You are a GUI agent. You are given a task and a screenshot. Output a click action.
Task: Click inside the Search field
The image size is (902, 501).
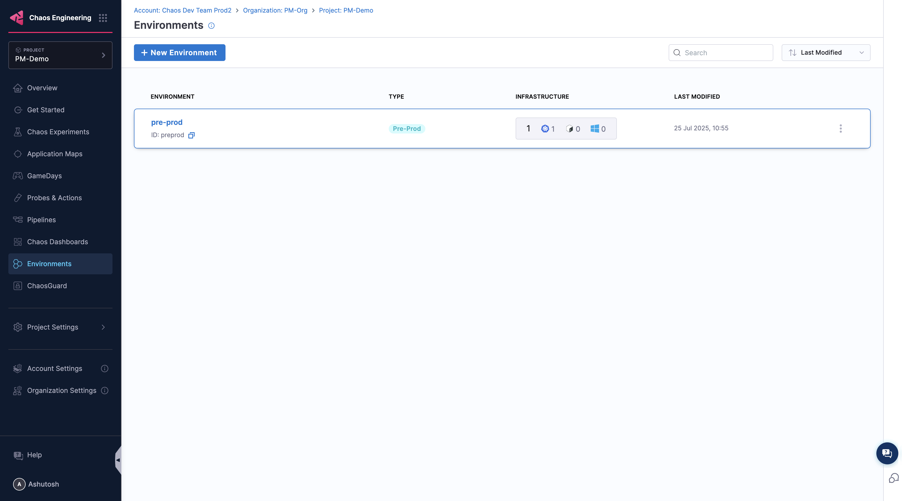click(720, 53)
